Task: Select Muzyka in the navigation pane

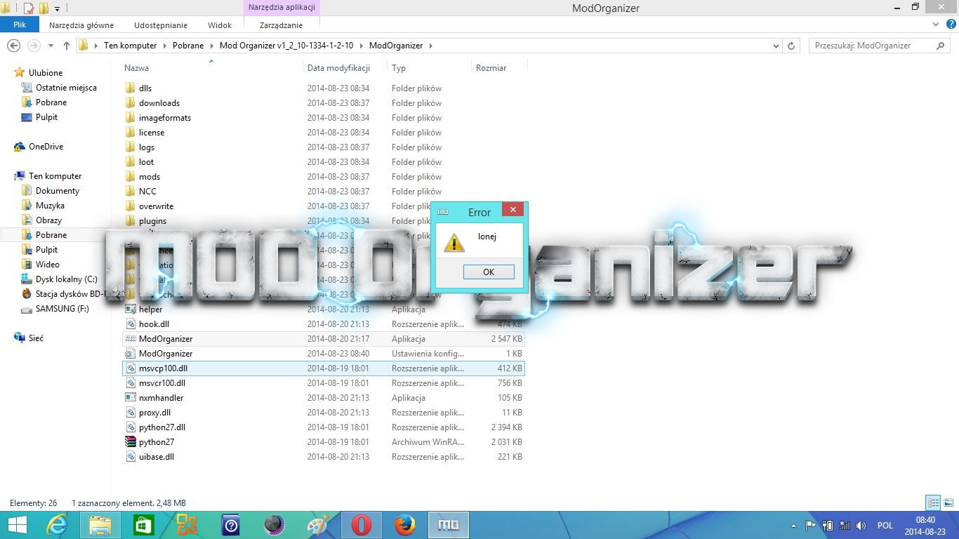Action: click(50, 206)
